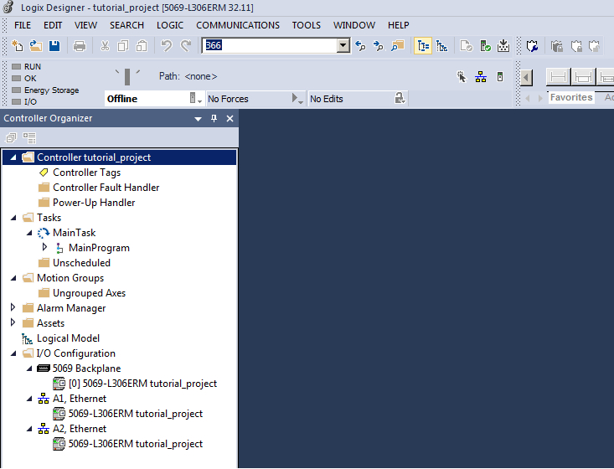The image size is (614, 469).
Task: Open the COMMUNICATIONS menu
Action: (238, 25)
